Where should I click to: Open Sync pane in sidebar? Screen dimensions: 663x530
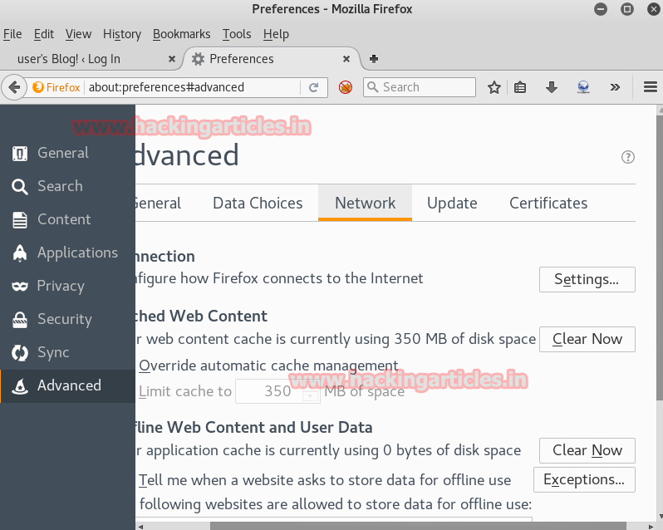pos(67,352)
